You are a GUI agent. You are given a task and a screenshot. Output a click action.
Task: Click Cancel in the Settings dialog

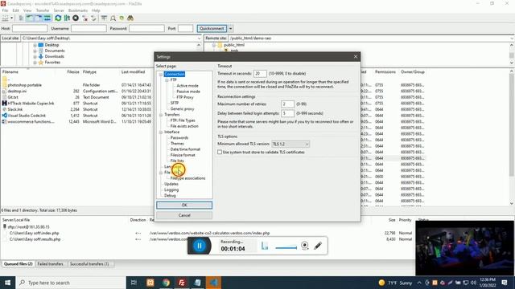point(184,215)
